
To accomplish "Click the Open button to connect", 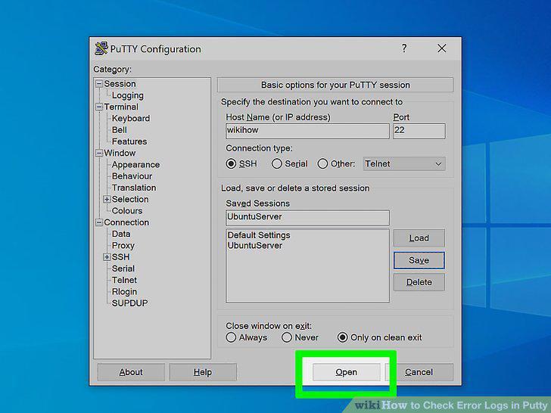I will click(346, 372).
